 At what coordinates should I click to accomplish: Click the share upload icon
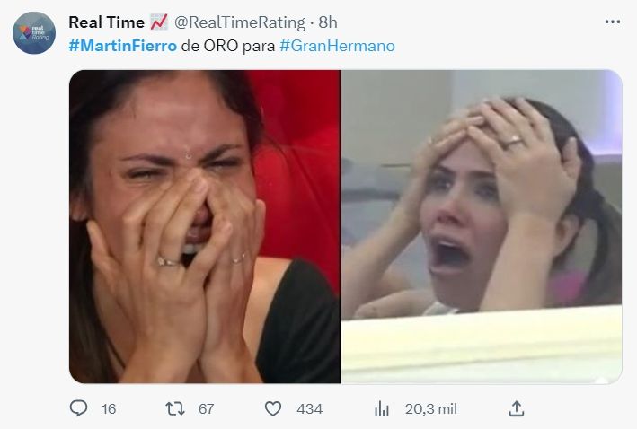517,408
